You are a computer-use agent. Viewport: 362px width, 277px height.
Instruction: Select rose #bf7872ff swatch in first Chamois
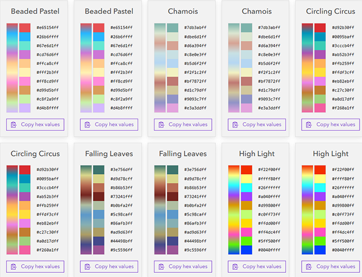coord(173,81)
